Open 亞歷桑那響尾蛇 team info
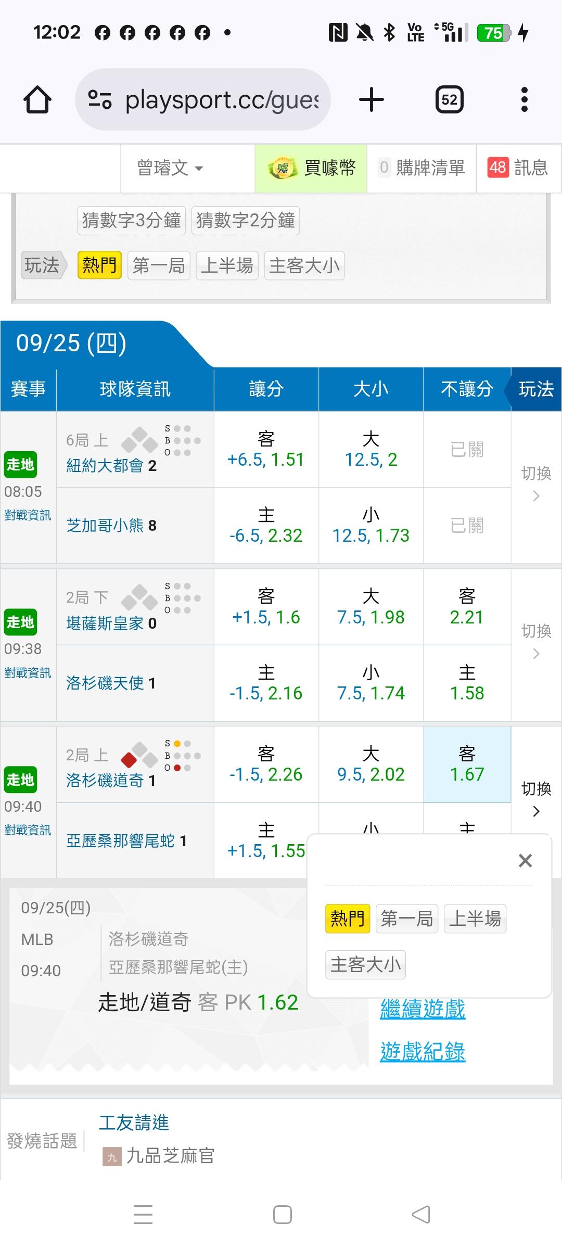Image resolution: width=562 pixels, height=1249 pixels. tap(120, 841)
